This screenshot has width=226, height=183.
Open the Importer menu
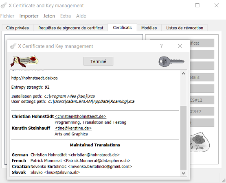29,16
